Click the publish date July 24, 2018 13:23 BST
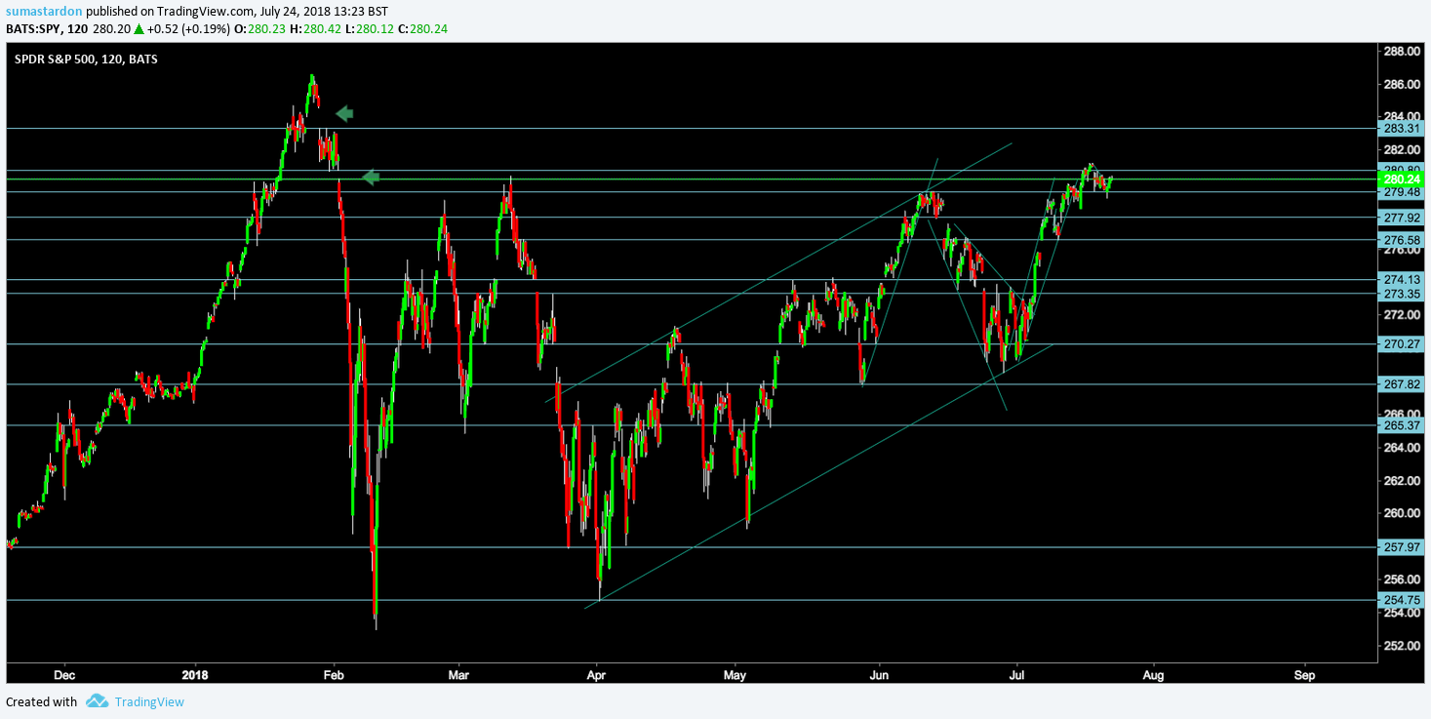Viewport: 1431px width, 719px height. point(326,11)
